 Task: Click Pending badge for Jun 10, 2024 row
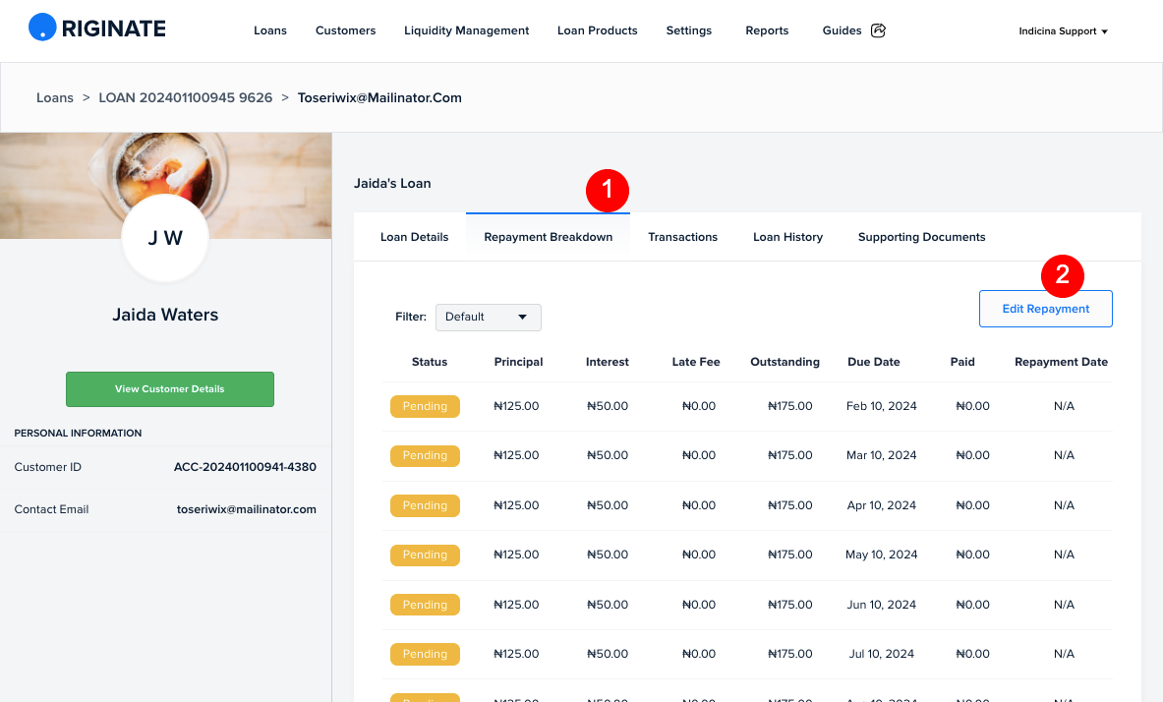click(x=425, y=605)
